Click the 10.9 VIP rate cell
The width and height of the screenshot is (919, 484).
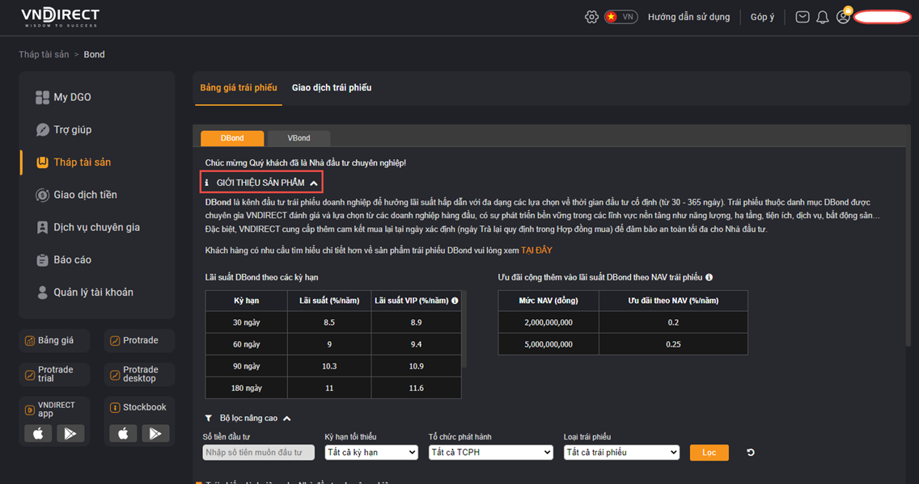pyautogui.click(x=416, y=366)
